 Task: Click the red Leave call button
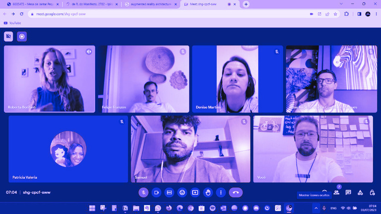[236, 192]
